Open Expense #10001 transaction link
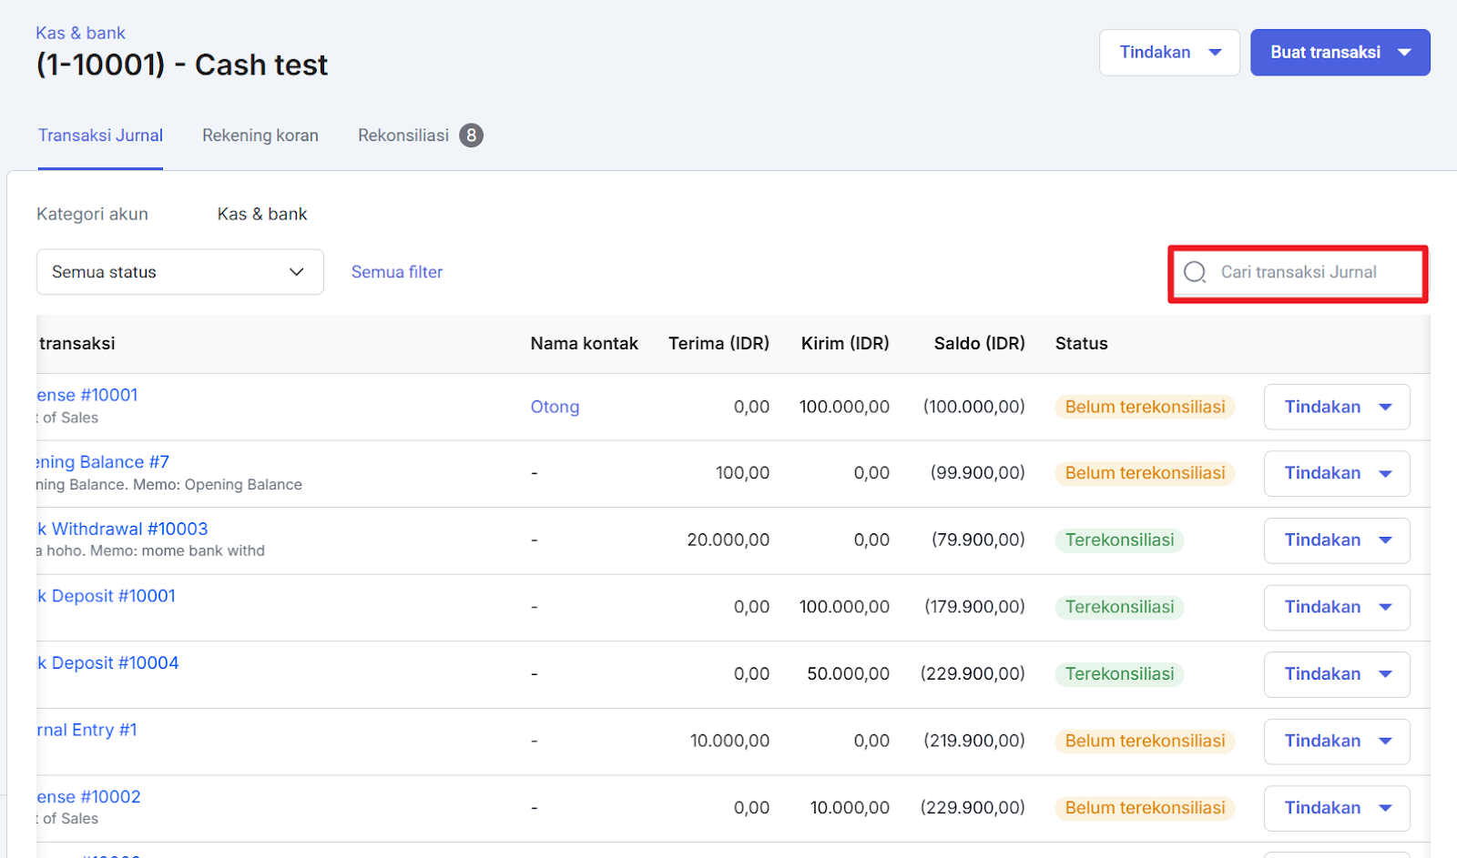The width and height of the screenshot is (1457, 858). 87,395
